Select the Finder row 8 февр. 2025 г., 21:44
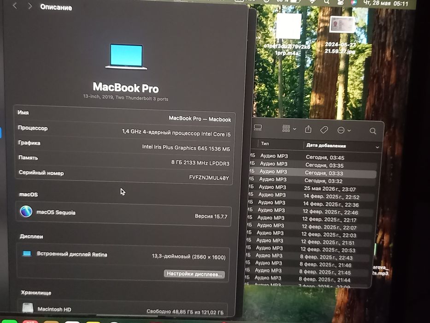Image resolution: width=430 pixels, height=323 pixels. click(x=306, y=279)
